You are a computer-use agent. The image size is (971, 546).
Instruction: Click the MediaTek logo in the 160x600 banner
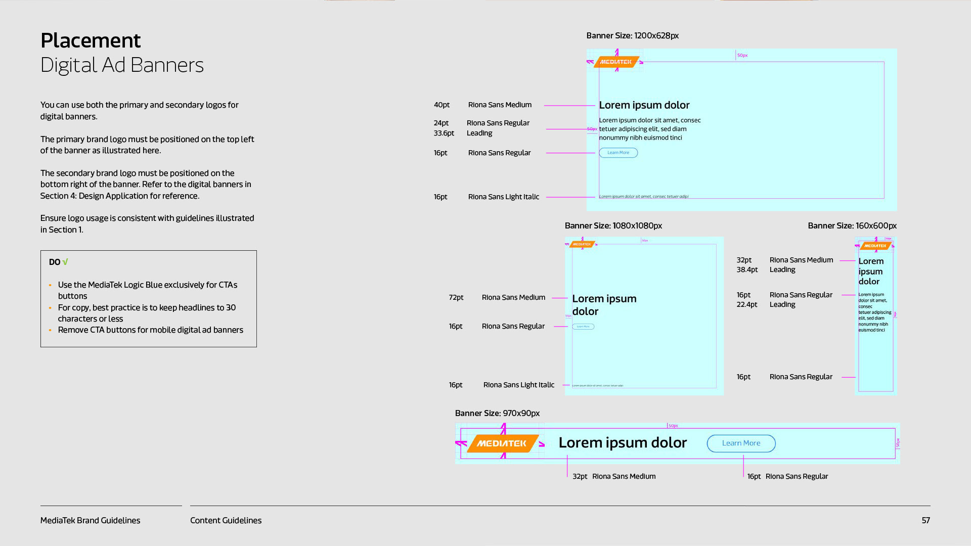point(875,246)
